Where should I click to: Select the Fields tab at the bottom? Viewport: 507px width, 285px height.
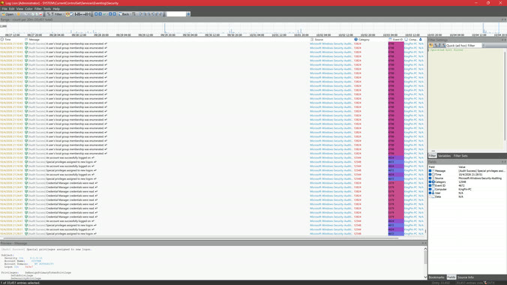451,277
